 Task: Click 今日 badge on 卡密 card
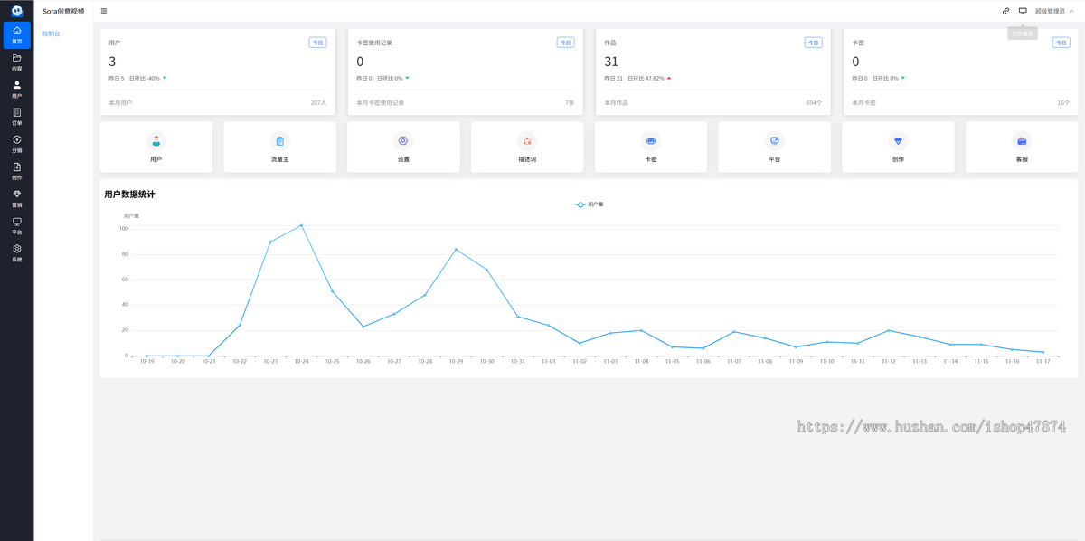click(1061, 43)
